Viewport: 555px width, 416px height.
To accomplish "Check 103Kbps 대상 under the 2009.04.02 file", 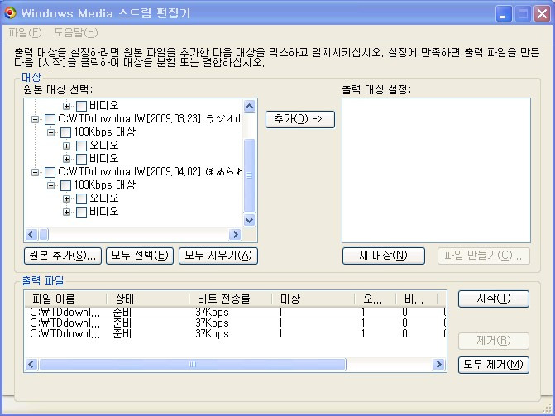I will pos(66,185).
